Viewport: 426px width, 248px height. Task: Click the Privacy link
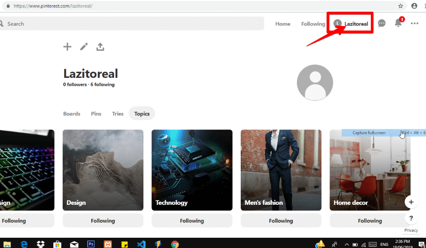click(411, 230)
